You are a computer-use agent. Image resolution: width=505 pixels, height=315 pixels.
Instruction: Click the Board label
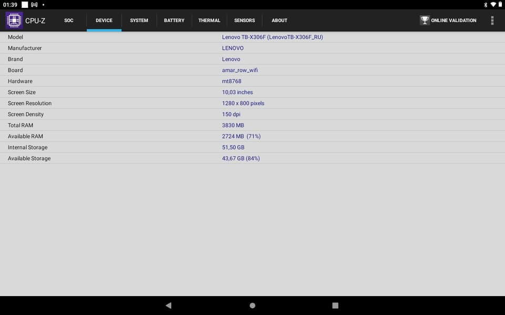(x=15, y=70)
